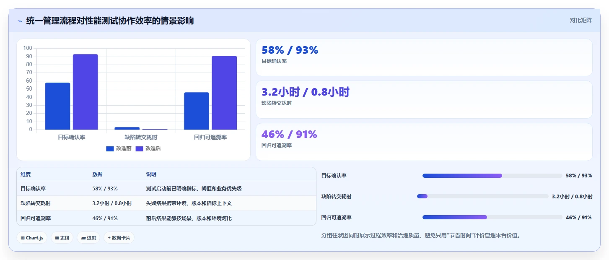Click the 3.2小时 / 0.8小时 data card value
This screenshot has height=260, width=609.
[305, 92]
